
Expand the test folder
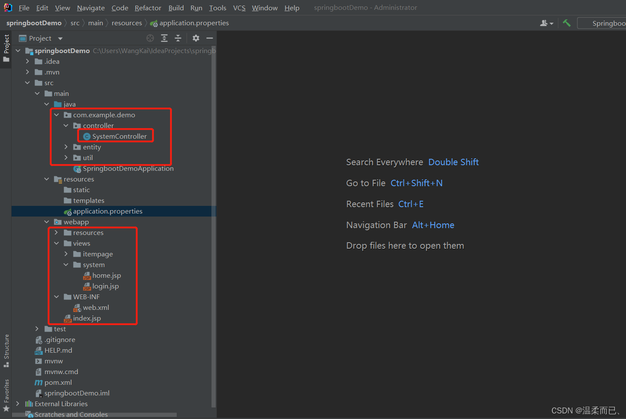(x=37, y=329)
